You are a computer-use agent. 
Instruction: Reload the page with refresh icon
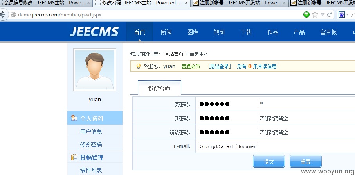point(330,15)
